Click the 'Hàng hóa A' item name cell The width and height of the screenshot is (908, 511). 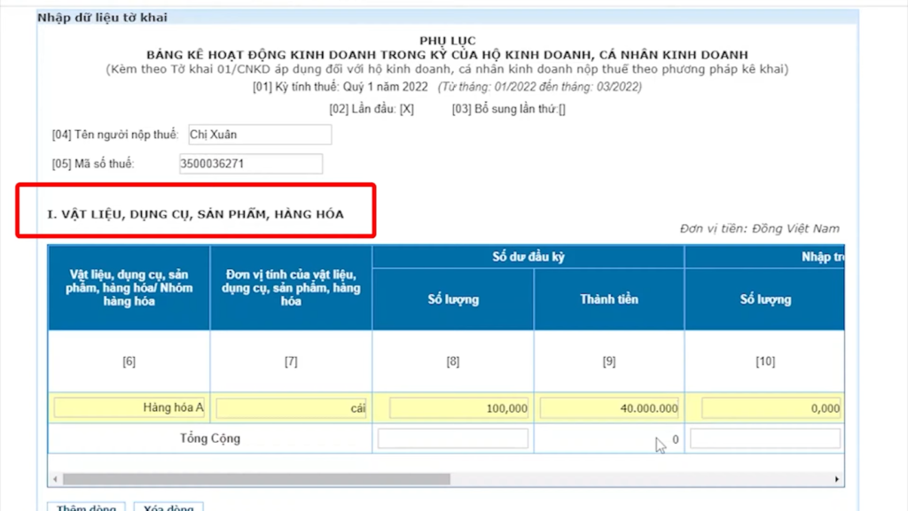coord(129,407)
